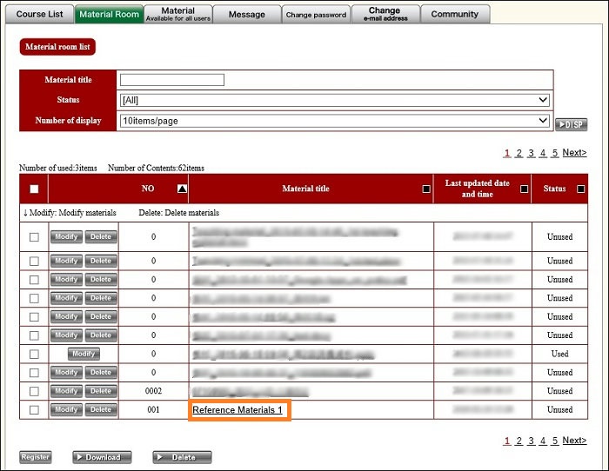Click the Last updated date sort icon
Viewport: 609px width, 471px height.
pos(524,189)
